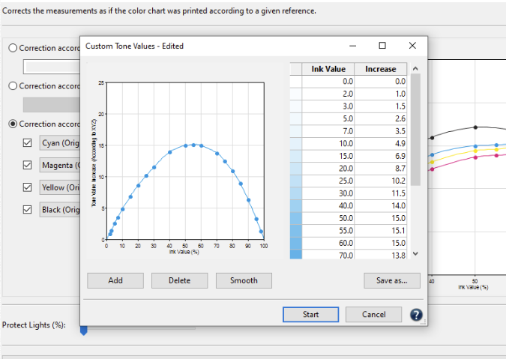Maximize the Custom Tone Values dialog
506x359 pixels.
pos(382,46)
